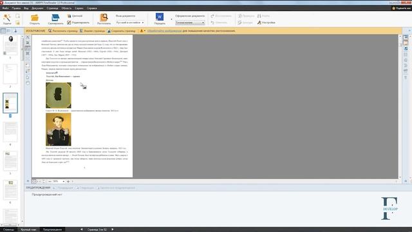Select page 3 thumbnail with portraits

click(x=10, y=103)
